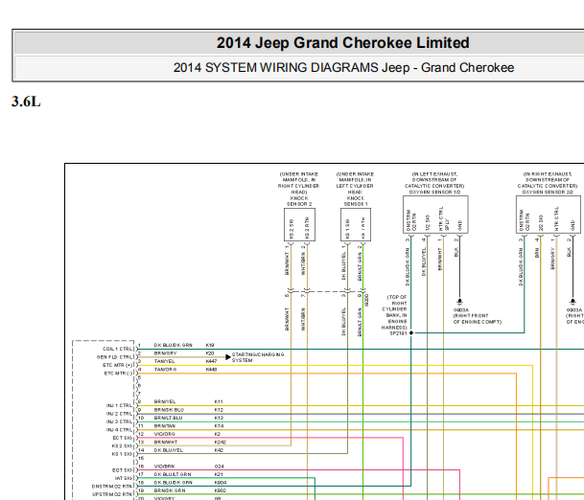Click the yellow ETC MTR (+) wire
The height and width of the screenshot is (500, 584).
(x=336, y=365)
